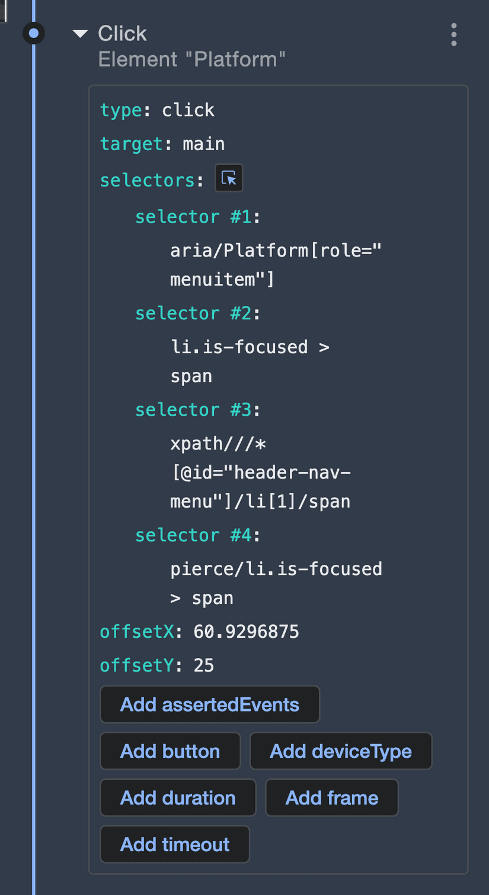489x895 pixels.
Task: Add a frame property to step
Action: 332,798
